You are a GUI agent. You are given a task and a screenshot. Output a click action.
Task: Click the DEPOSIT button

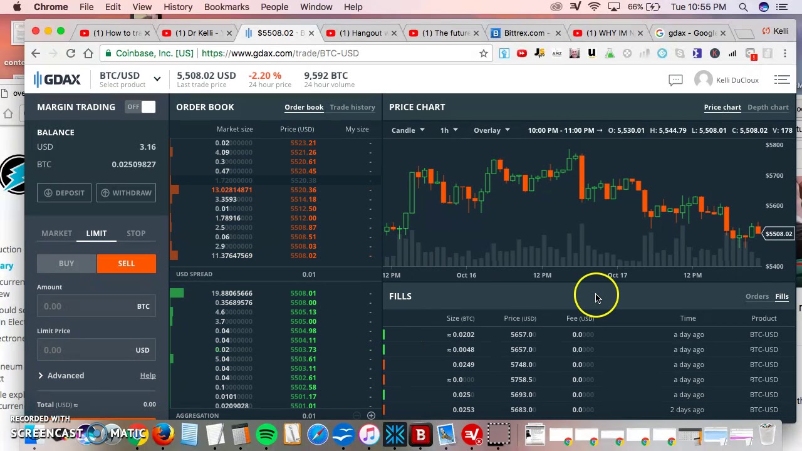65,193
